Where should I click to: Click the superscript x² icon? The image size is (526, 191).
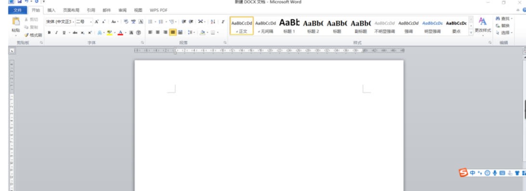(x=90, y=33)
